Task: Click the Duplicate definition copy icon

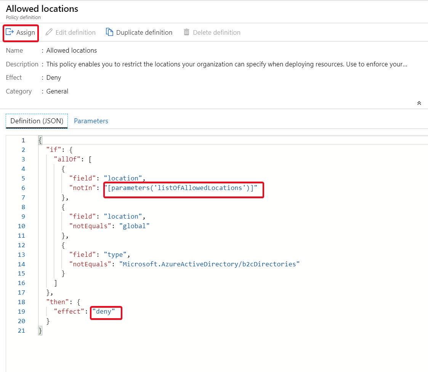Action: click(x=110, y=32)
